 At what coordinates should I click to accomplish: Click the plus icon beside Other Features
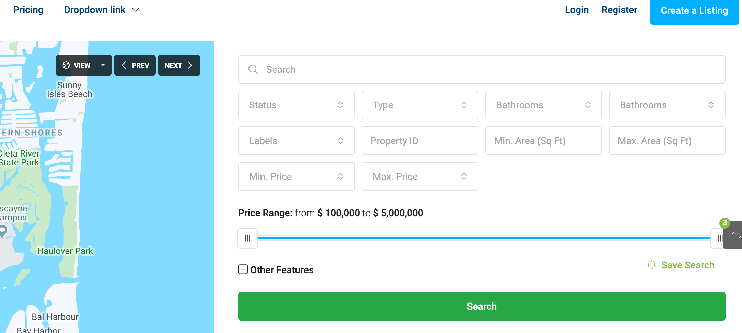tap(243, 269)
